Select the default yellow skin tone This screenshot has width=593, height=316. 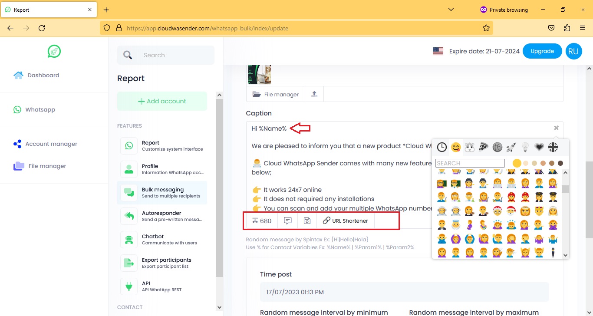coord(517,163)
